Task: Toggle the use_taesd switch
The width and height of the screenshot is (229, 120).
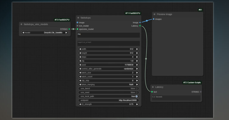Action: click(x=137, y=88)
